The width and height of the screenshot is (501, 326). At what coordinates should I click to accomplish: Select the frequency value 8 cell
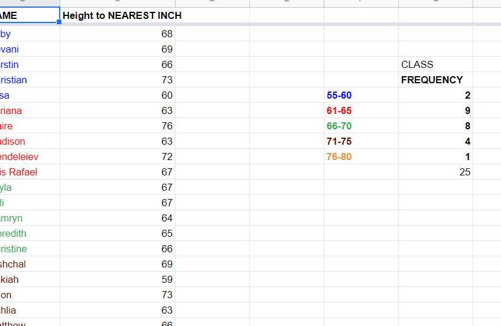click(x=436, y=126)
